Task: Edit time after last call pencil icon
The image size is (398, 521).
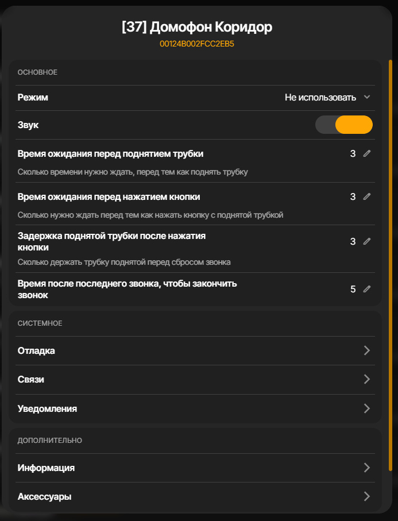Action: (367, 289)
